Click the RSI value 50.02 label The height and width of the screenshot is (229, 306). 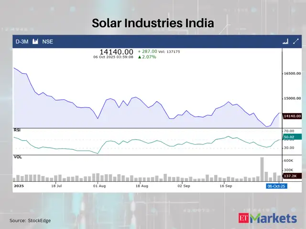[x=290, y=137]
